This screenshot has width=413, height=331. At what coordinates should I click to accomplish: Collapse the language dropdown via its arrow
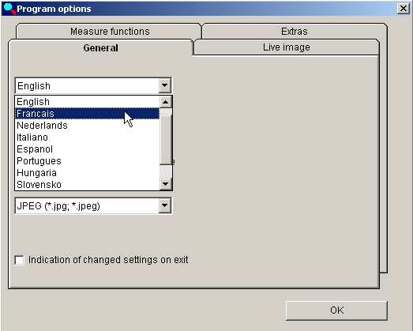(x=165, y=85)
